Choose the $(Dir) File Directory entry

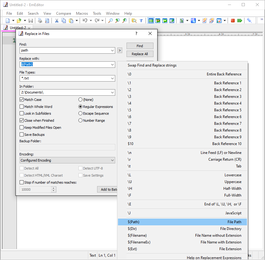pos(183,228)
